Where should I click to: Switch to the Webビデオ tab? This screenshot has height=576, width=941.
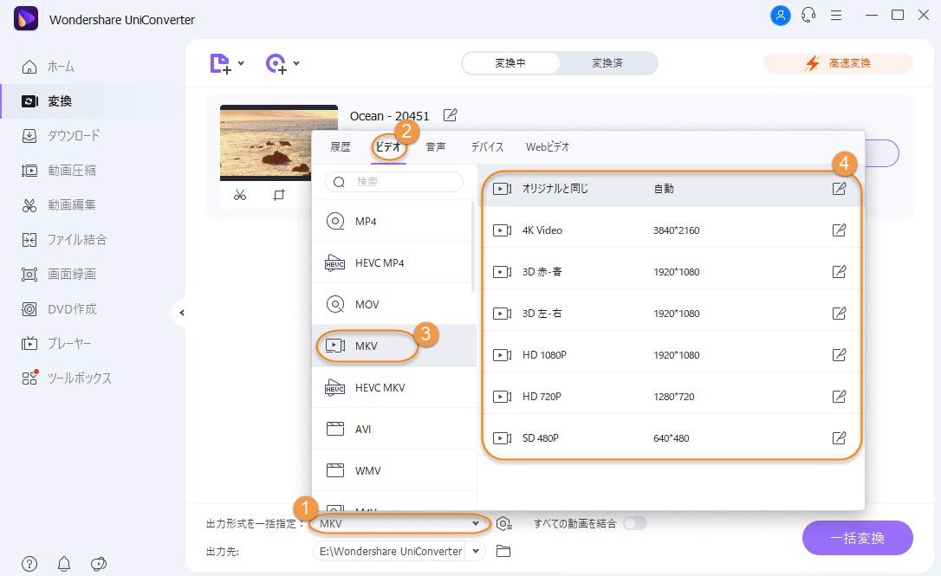(548, 147)
